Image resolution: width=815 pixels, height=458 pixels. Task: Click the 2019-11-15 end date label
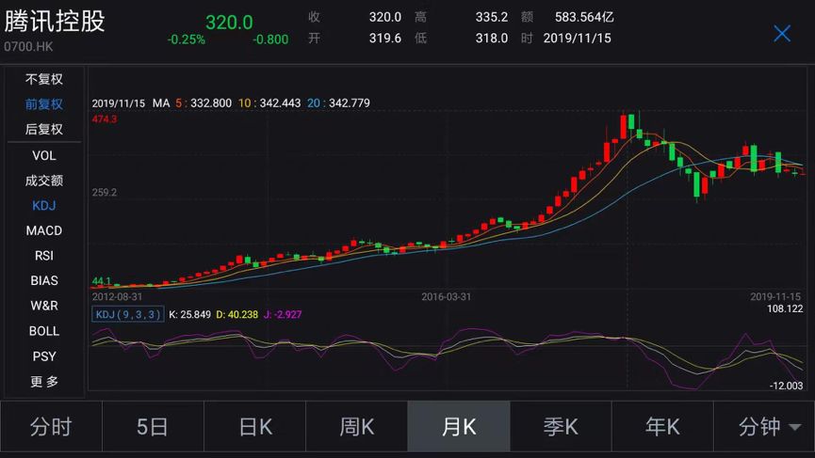[775, 296]
